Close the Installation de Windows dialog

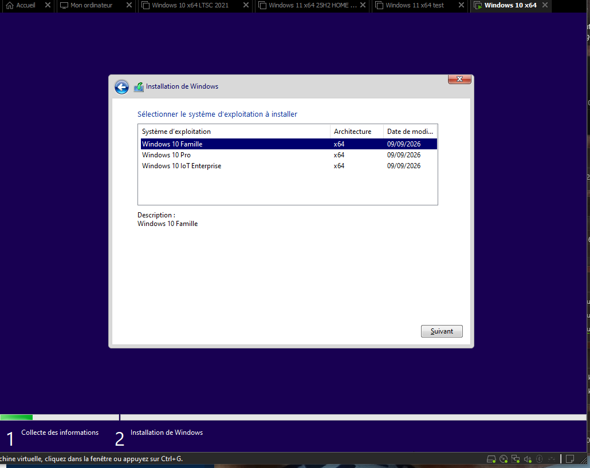459,79
